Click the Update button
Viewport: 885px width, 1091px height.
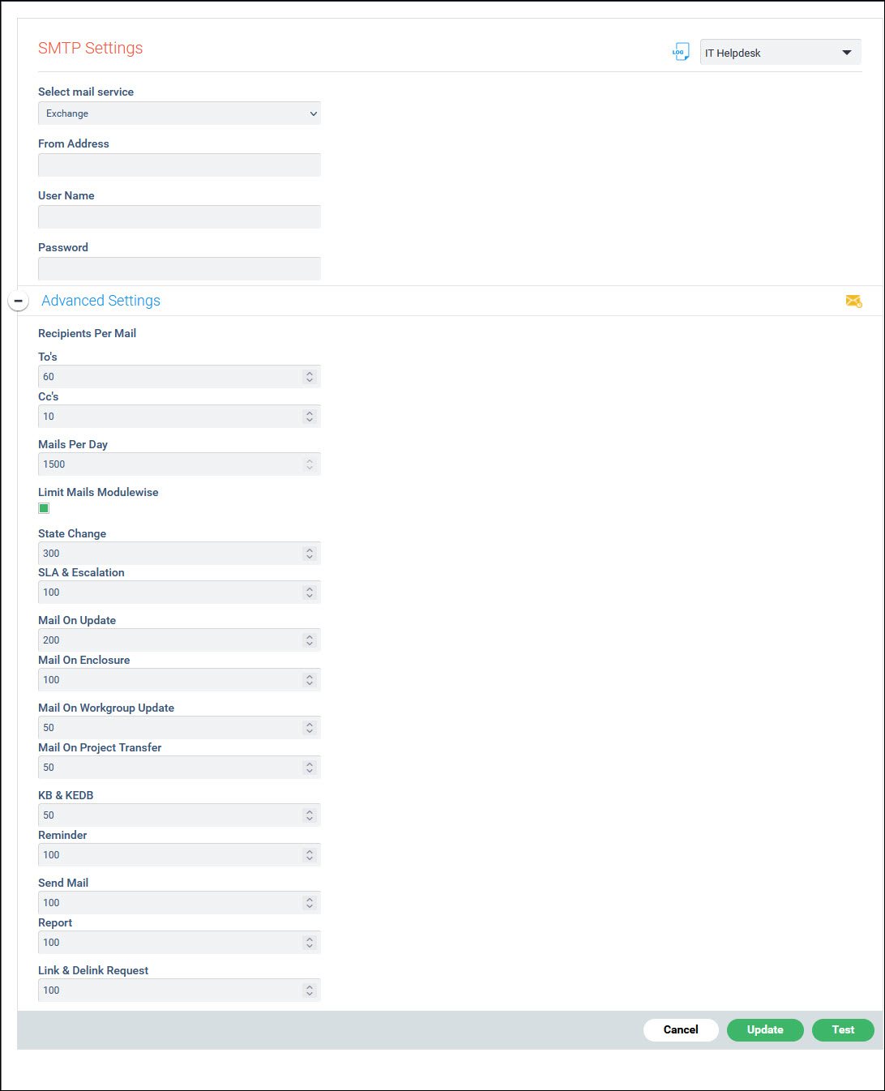(x=765, y=1029)
